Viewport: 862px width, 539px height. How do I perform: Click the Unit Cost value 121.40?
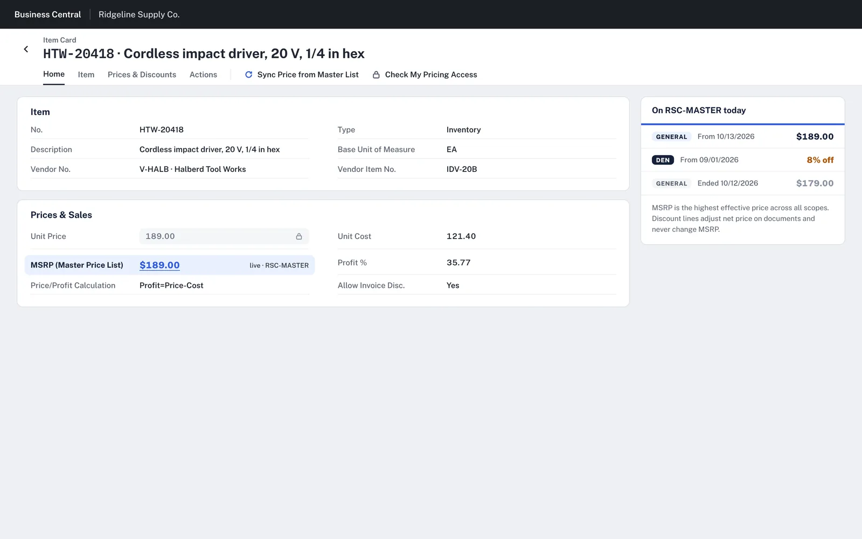click(461, 237)
